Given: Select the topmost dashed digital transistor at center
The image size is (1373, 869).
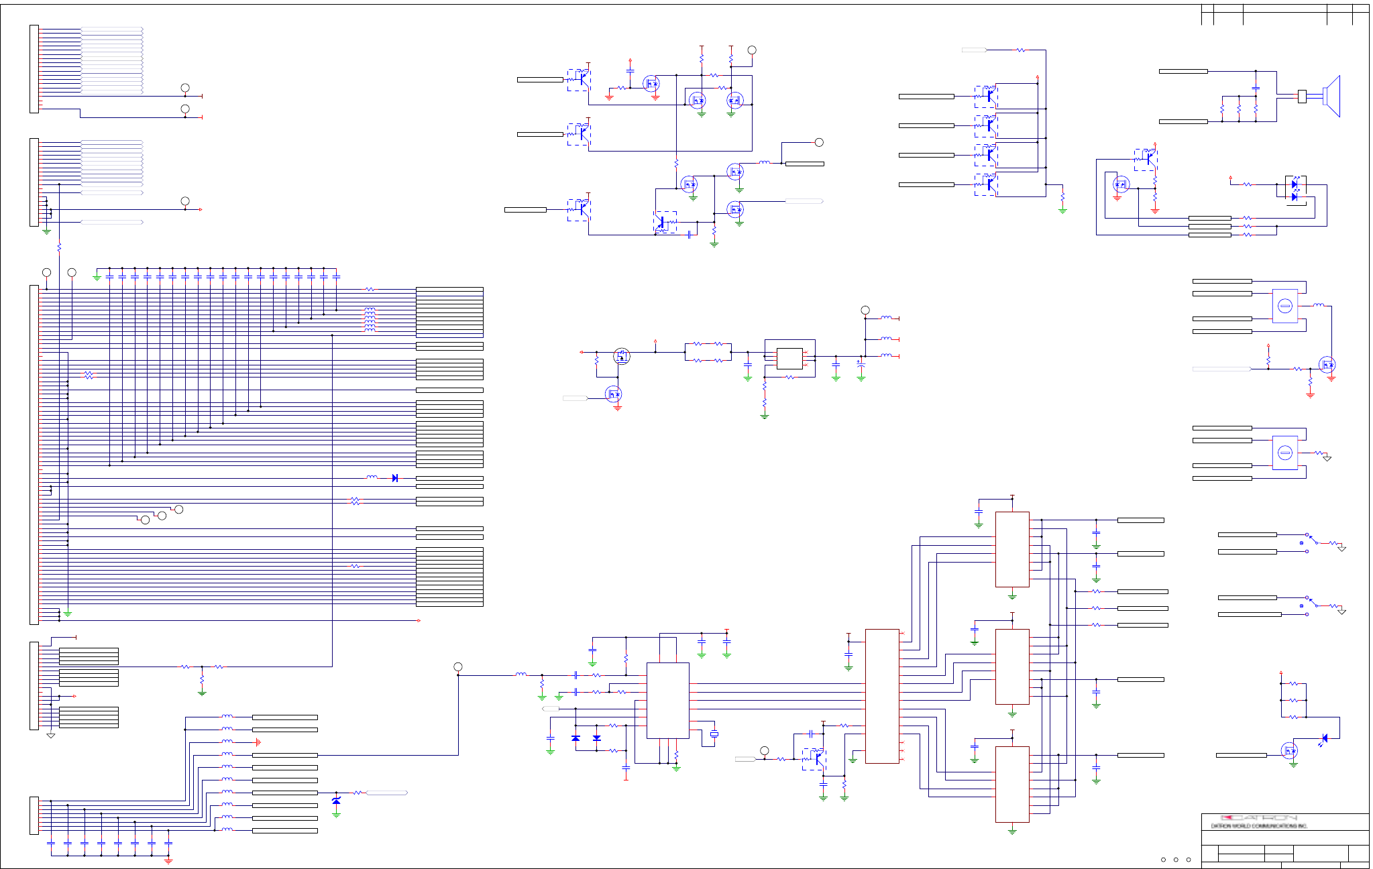Looking at the screenshot, I should point(579,80).
